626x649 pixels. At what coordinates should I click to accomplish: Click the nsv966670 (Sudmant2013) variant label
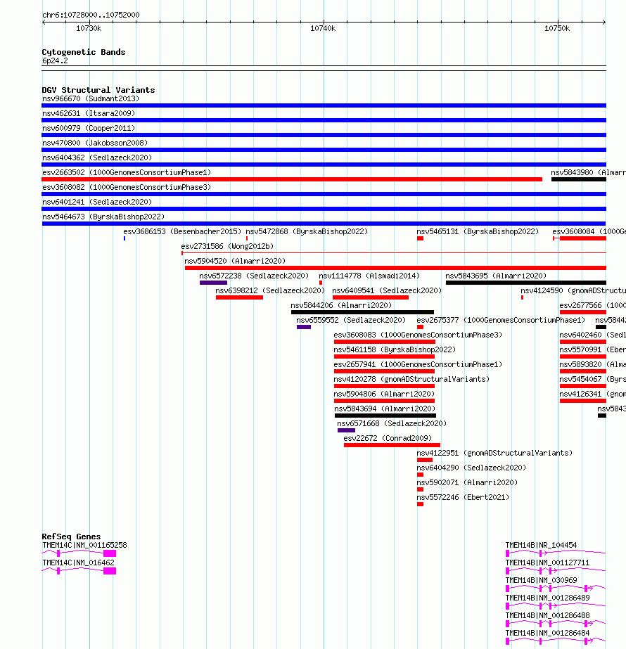(x=91, y=98)
